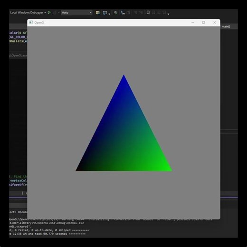The width and height of the screenshot is (247, 247).
Task: Toggle the bookmark icon in toolbar
Action: (148, 13)
